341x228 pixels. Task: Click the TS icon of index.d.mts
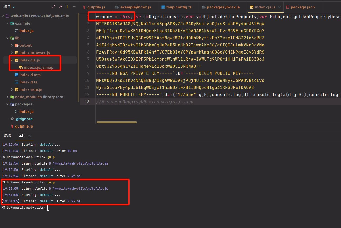[17, 75]
